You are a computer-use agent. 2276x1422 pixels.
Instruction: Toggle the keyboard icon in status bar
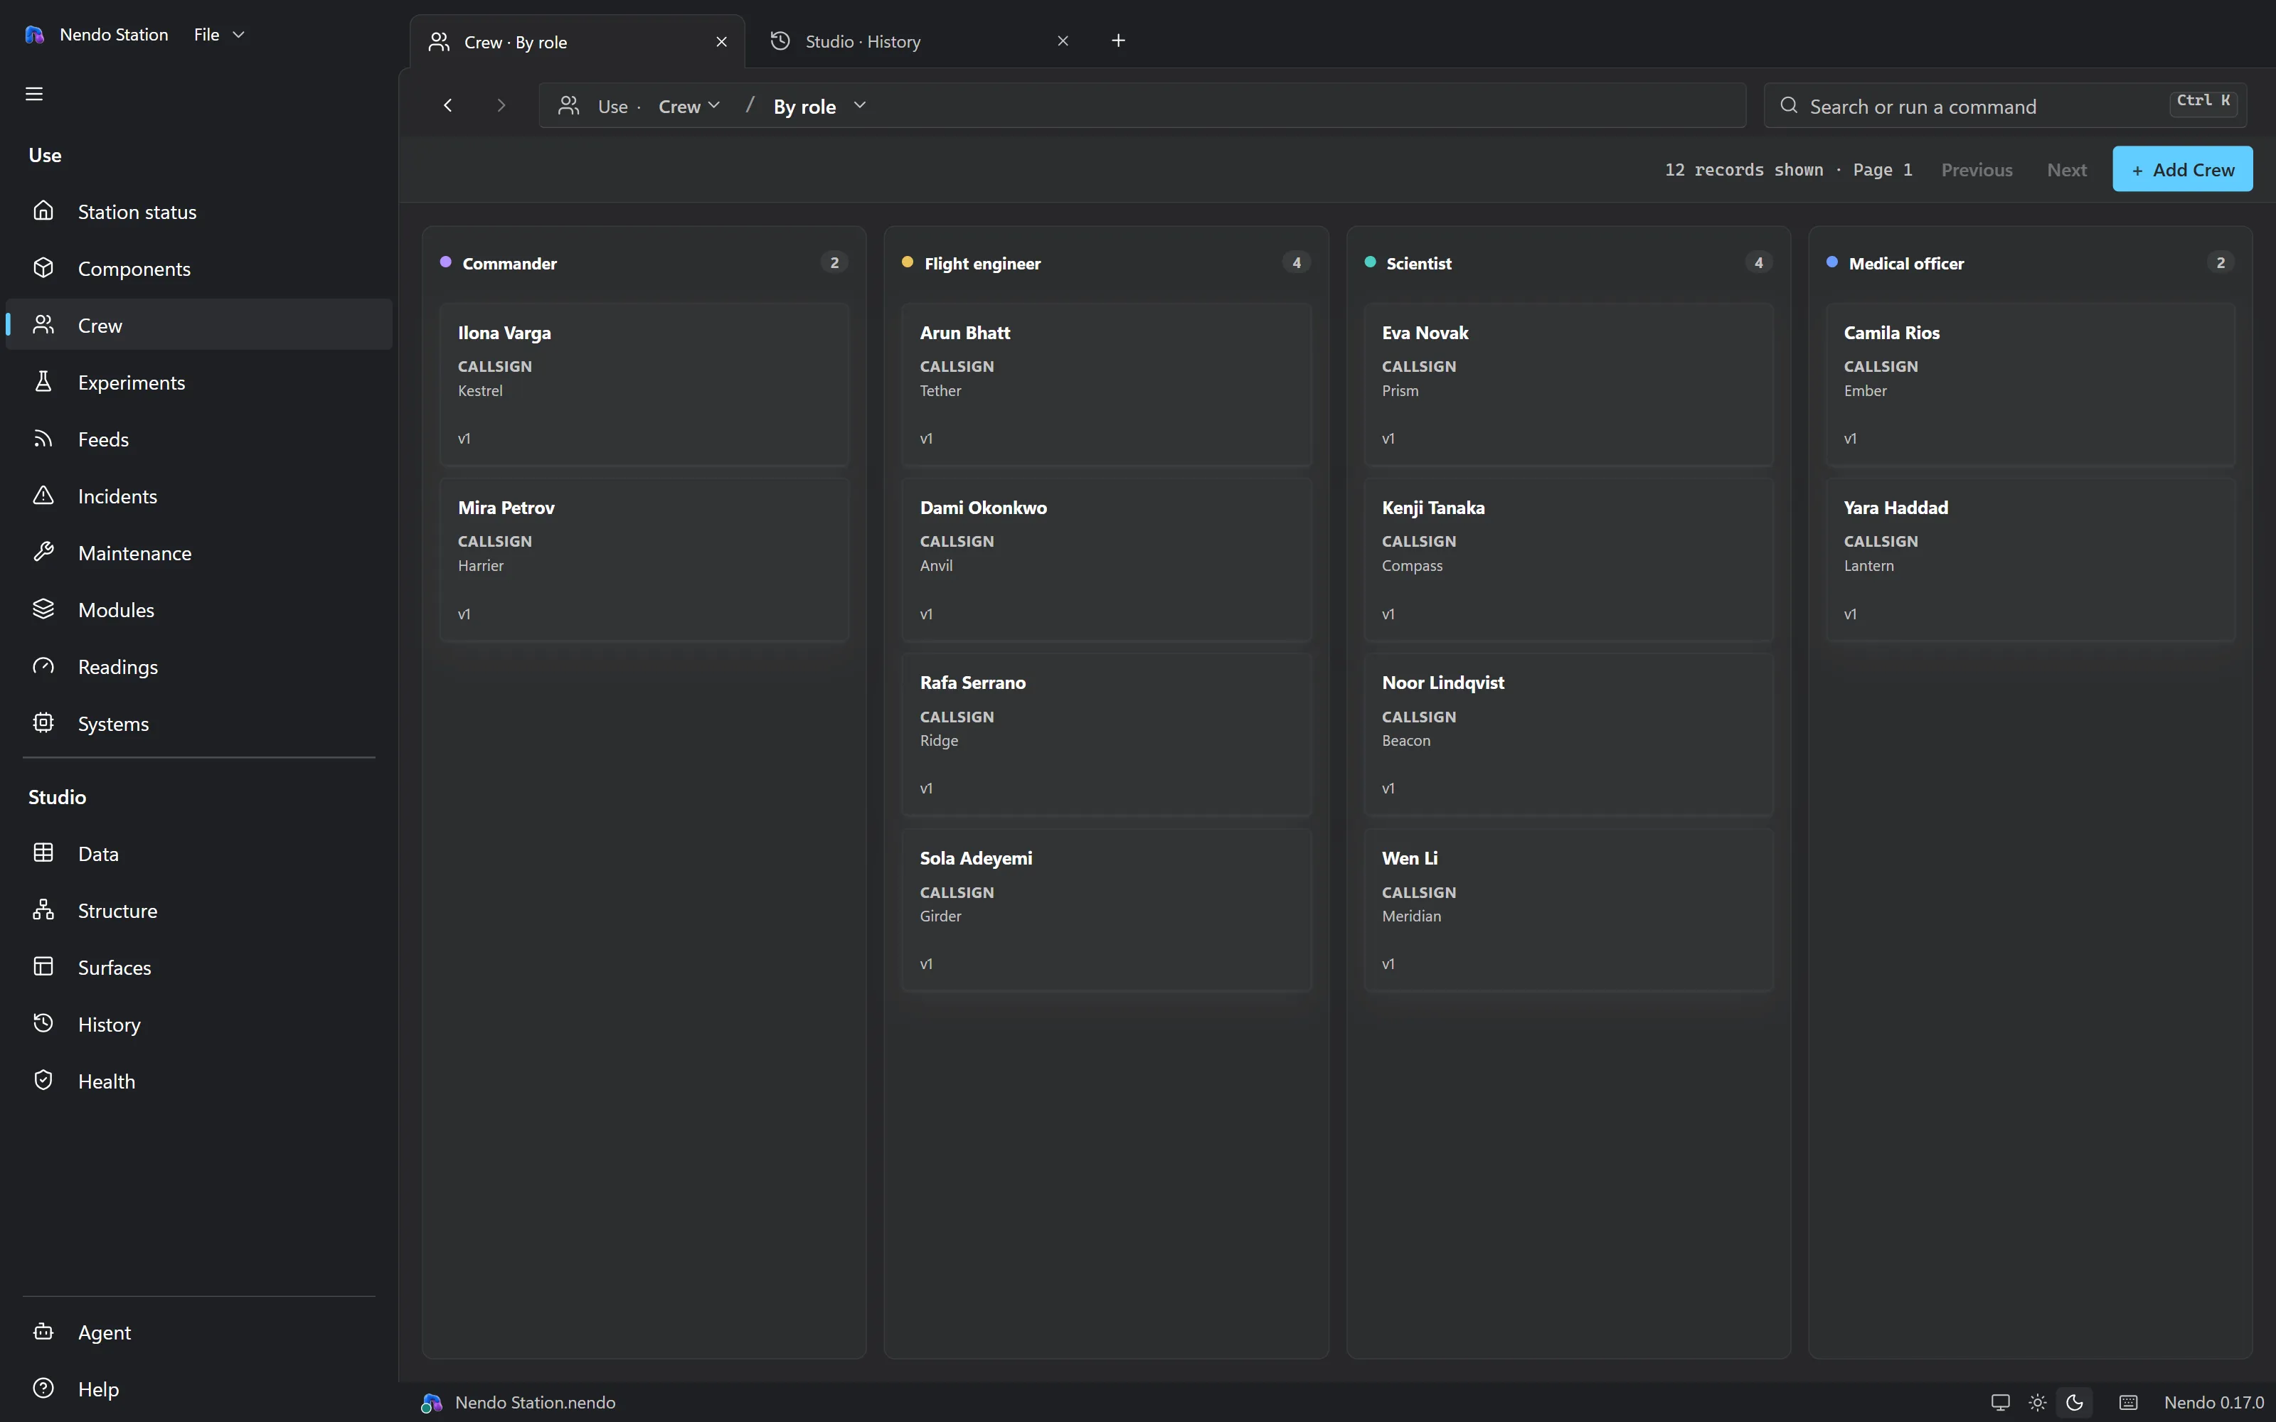(2128, 1402)
